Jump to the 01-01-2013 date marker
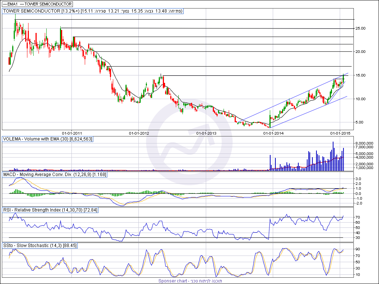Screen dimensions: 379x284 tap(206, 133)
